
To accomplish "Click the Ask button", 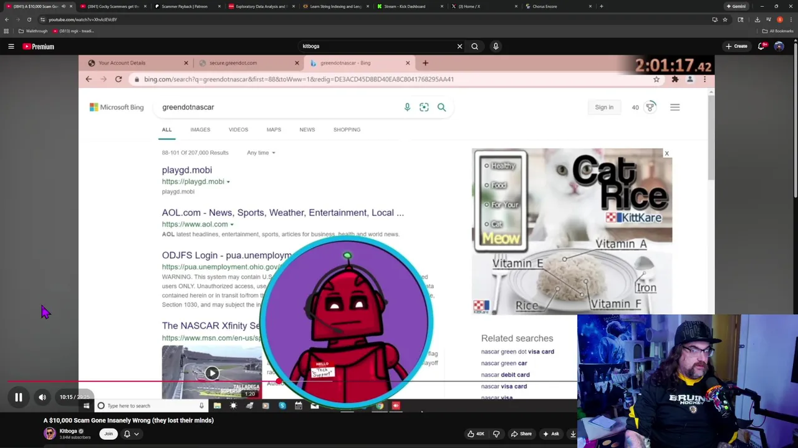I will click(551, 434).
